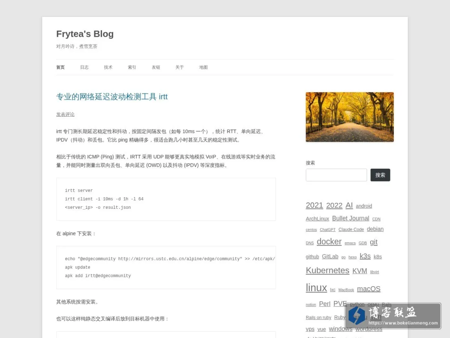Image resolution: width=450 pixels, height=338 pixels.
Task: Click the CDN tag
Action: coord(376,219)
